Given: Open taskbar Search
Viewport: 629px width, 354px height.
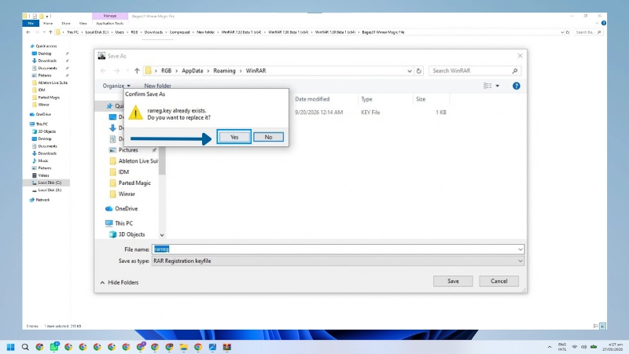Looking at the screenshot, I should pos(25,347).
